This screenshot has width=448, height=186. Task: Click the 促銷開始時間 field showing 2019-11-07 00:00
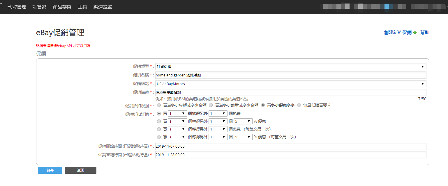[x=291, y=146]
